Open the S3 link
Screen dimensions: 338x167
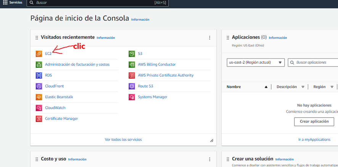pyautogui.click(x=140, y=54)
